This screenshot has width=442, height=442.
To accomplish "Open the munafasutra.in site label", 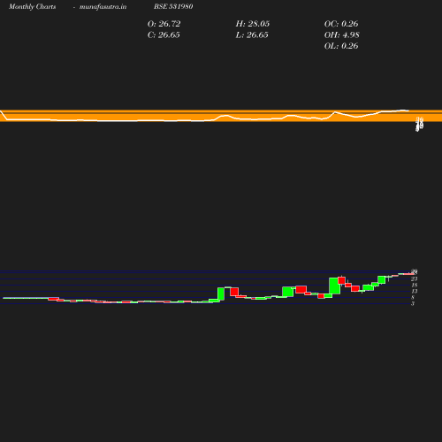I will [103, 6].
